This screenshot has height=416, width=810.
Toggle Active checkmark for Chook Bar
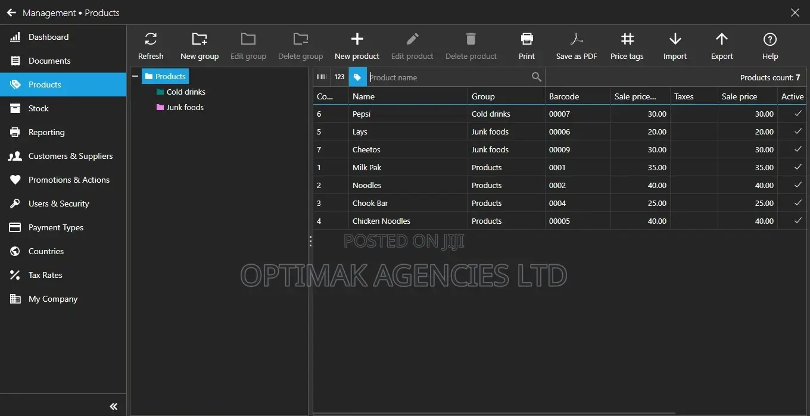click(798, 202)
